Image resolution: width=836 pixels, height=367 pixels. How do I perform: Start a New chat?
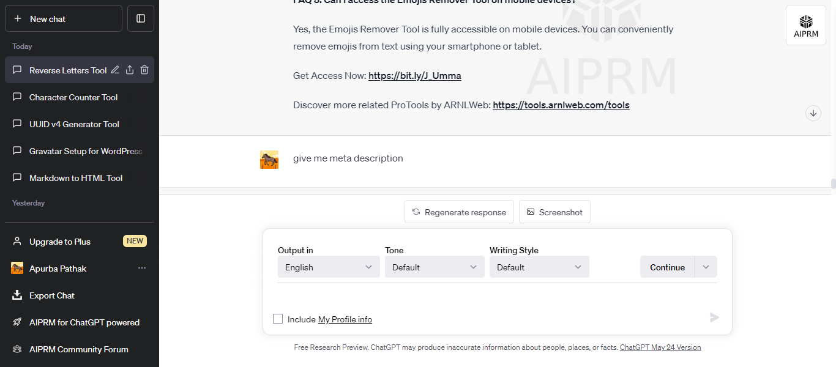(x=64, y=19)
